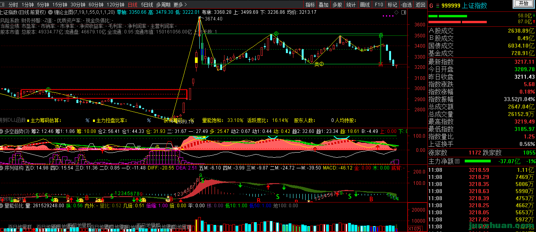Click the green 58.0亿 progress bar

point(447,16)
